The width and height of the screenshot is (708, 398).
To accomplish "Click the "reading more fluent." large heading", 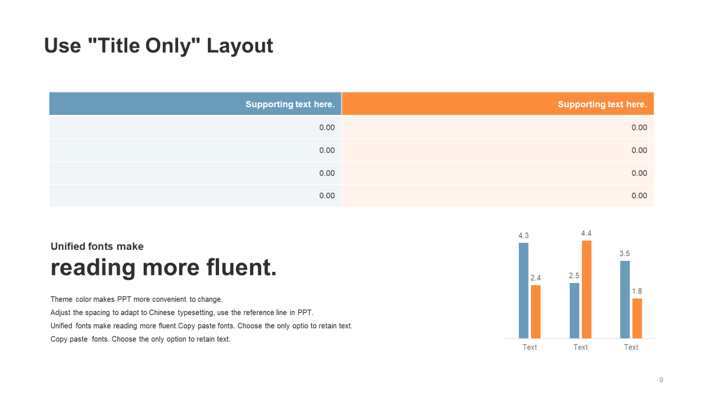I will point(163,268).
